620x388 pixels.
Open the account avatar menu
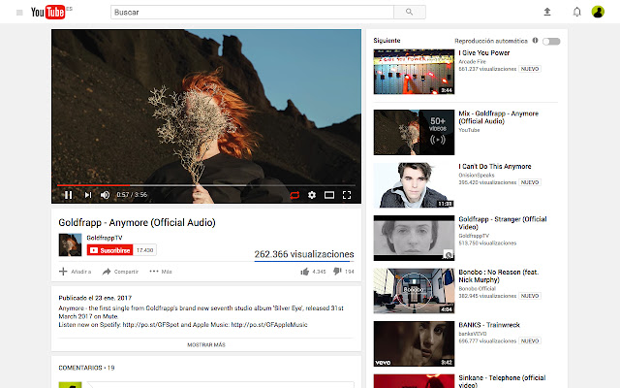(x=598, y=12)
